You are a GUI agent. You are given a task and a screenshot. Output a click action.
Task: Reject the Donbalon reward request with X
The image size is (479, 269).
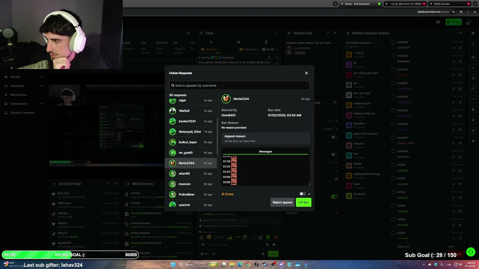pos(460,61)
